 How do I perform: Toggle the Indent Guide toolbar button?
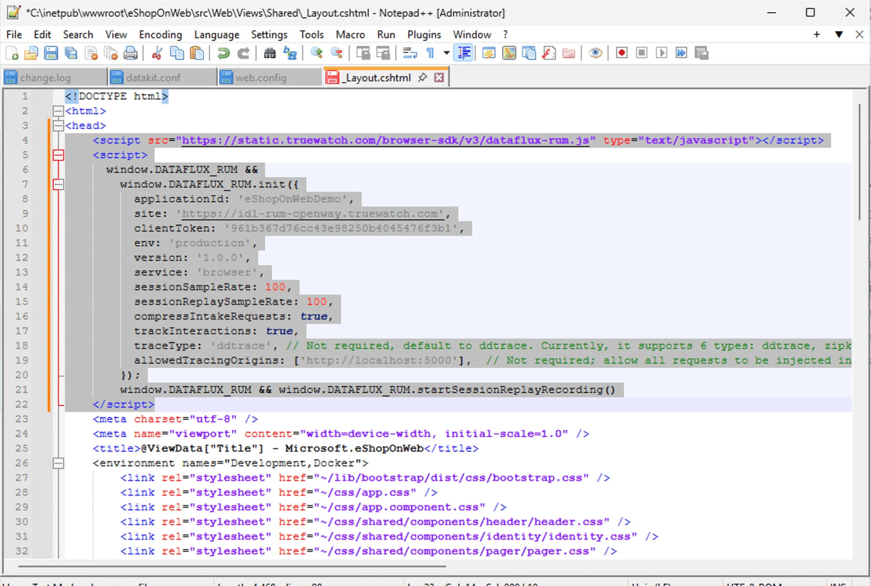464,53
